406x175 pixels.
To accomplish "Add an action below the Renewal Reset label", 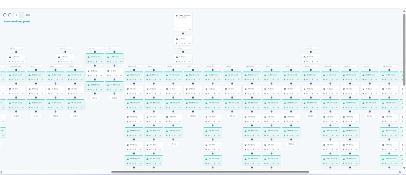I will point(311,52).
